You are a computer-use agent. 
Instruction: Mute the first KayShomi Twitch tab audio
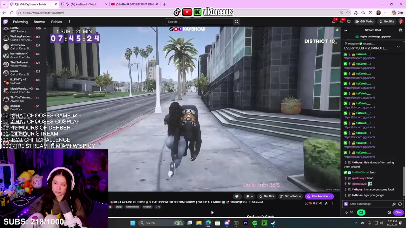coord(16,4)
